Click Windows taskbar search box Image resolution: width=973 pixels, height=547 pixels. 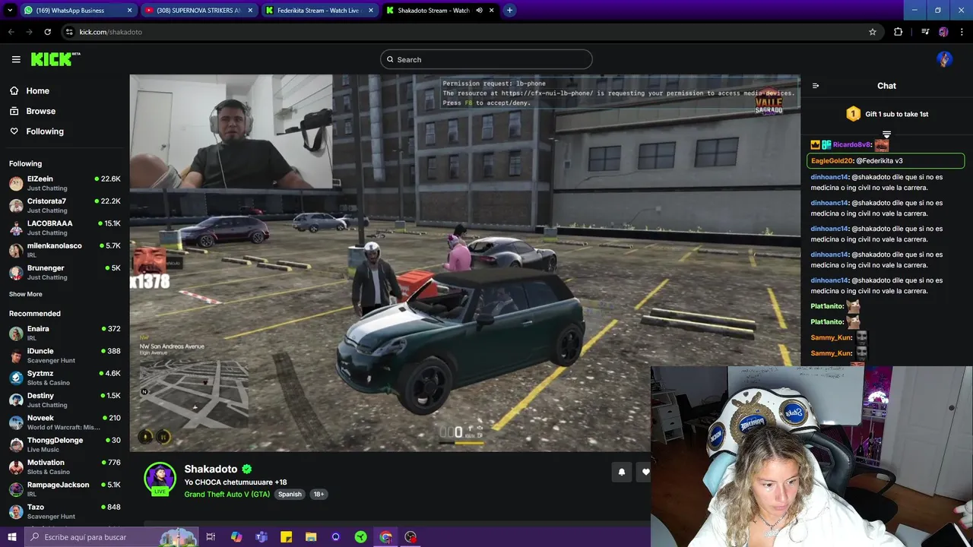tap(111, 537)
